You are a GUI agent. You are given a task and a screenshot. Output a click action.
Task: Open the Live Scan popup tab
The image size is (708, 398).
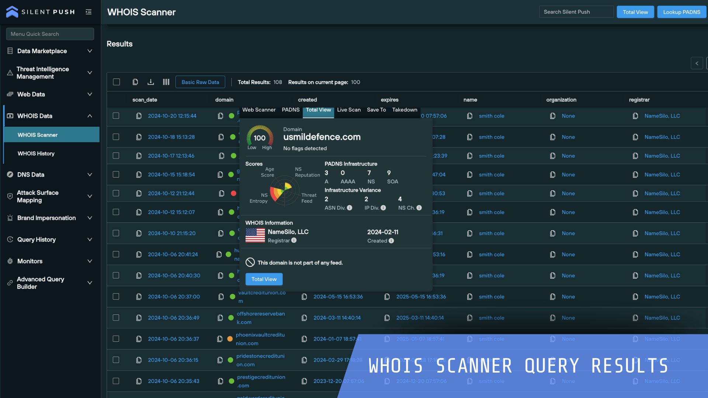coord(349,110)
